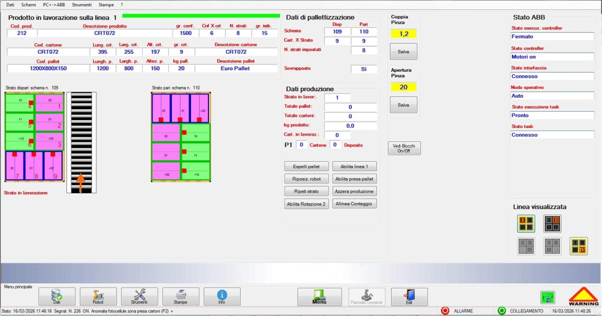The image size is (602, 316).
Task: Open the blue Info icon button
Action: coord(222,296)
